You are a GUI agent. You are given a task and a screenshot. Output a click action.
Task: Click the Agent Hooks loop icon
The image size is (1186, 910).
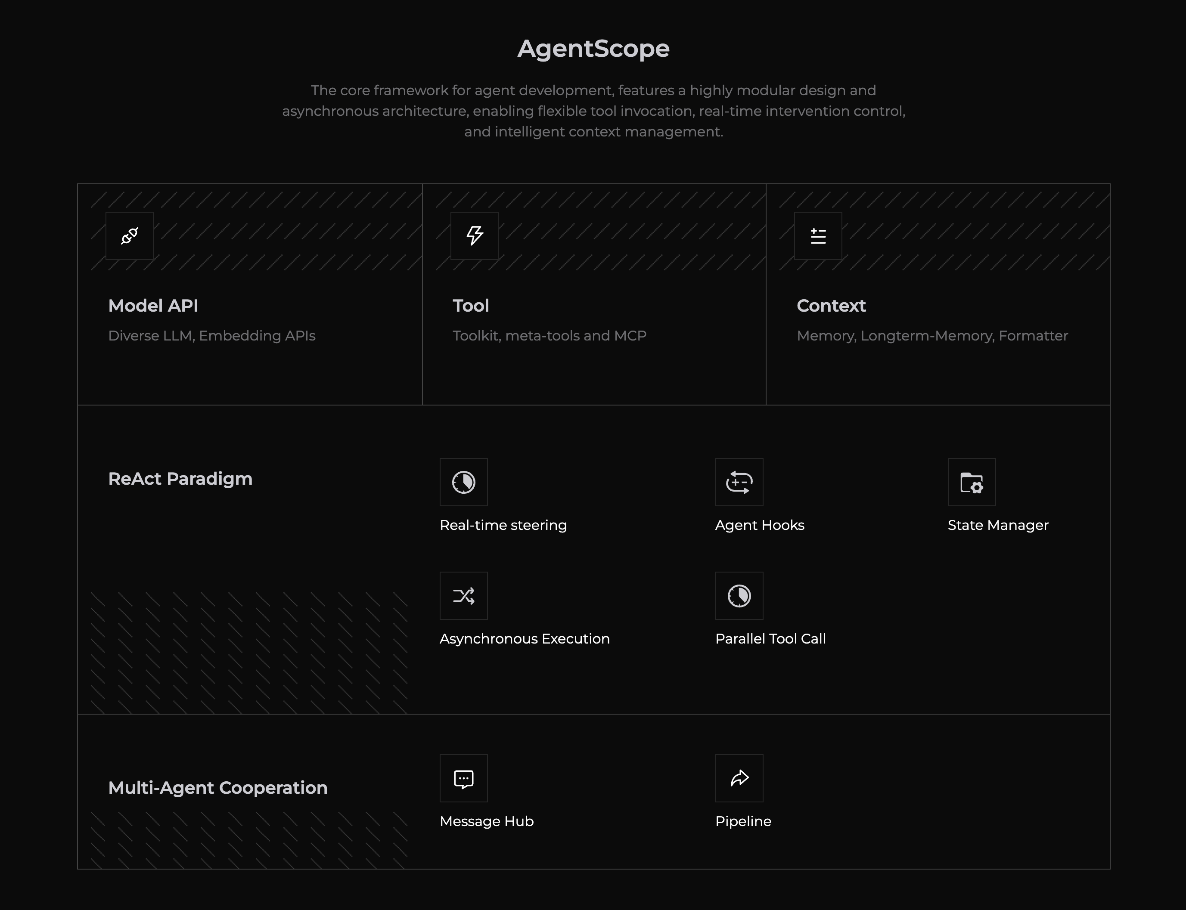click(739, 482)
